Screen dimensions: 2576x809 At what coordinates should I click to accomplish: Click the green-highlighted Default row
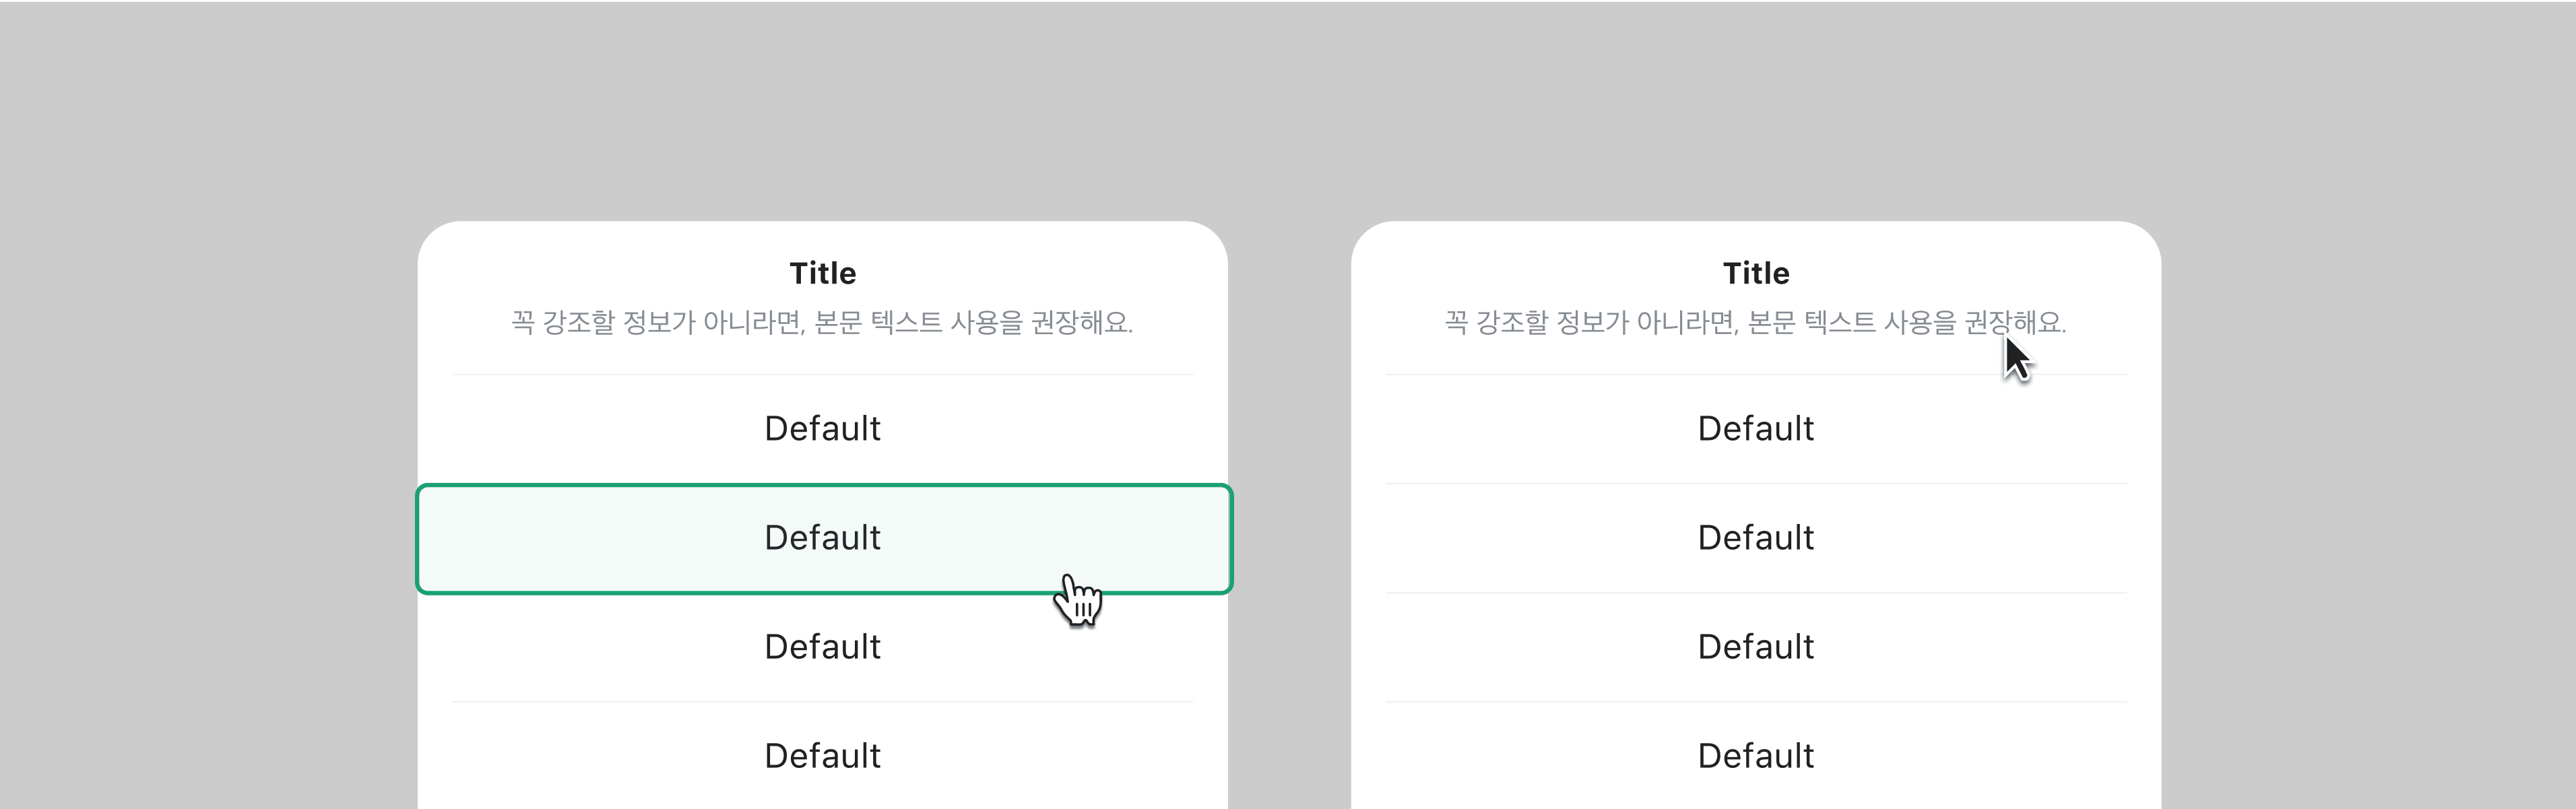point(822,538)
